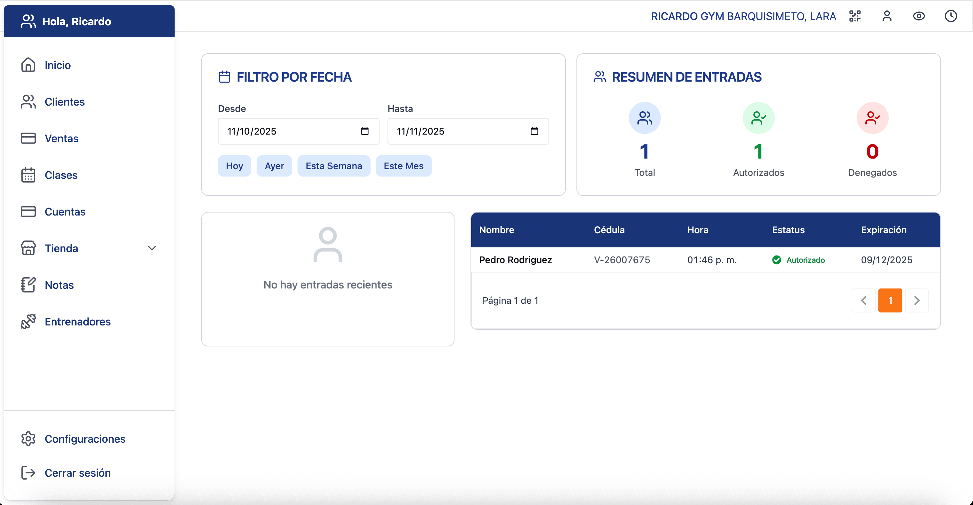This screenshot has height=505, width=973.
Task: Click the Tienda store icon in sidebar
Action: point(28,248)
